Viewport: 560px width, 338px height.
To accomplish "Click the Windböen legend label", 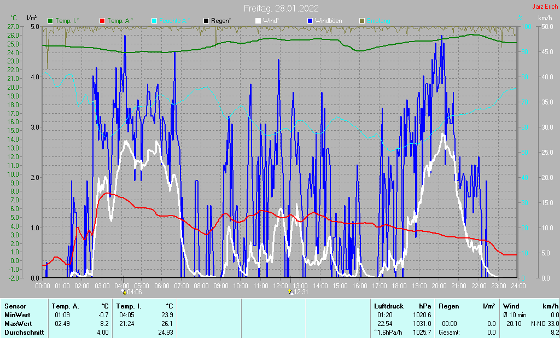I will 330,21.
